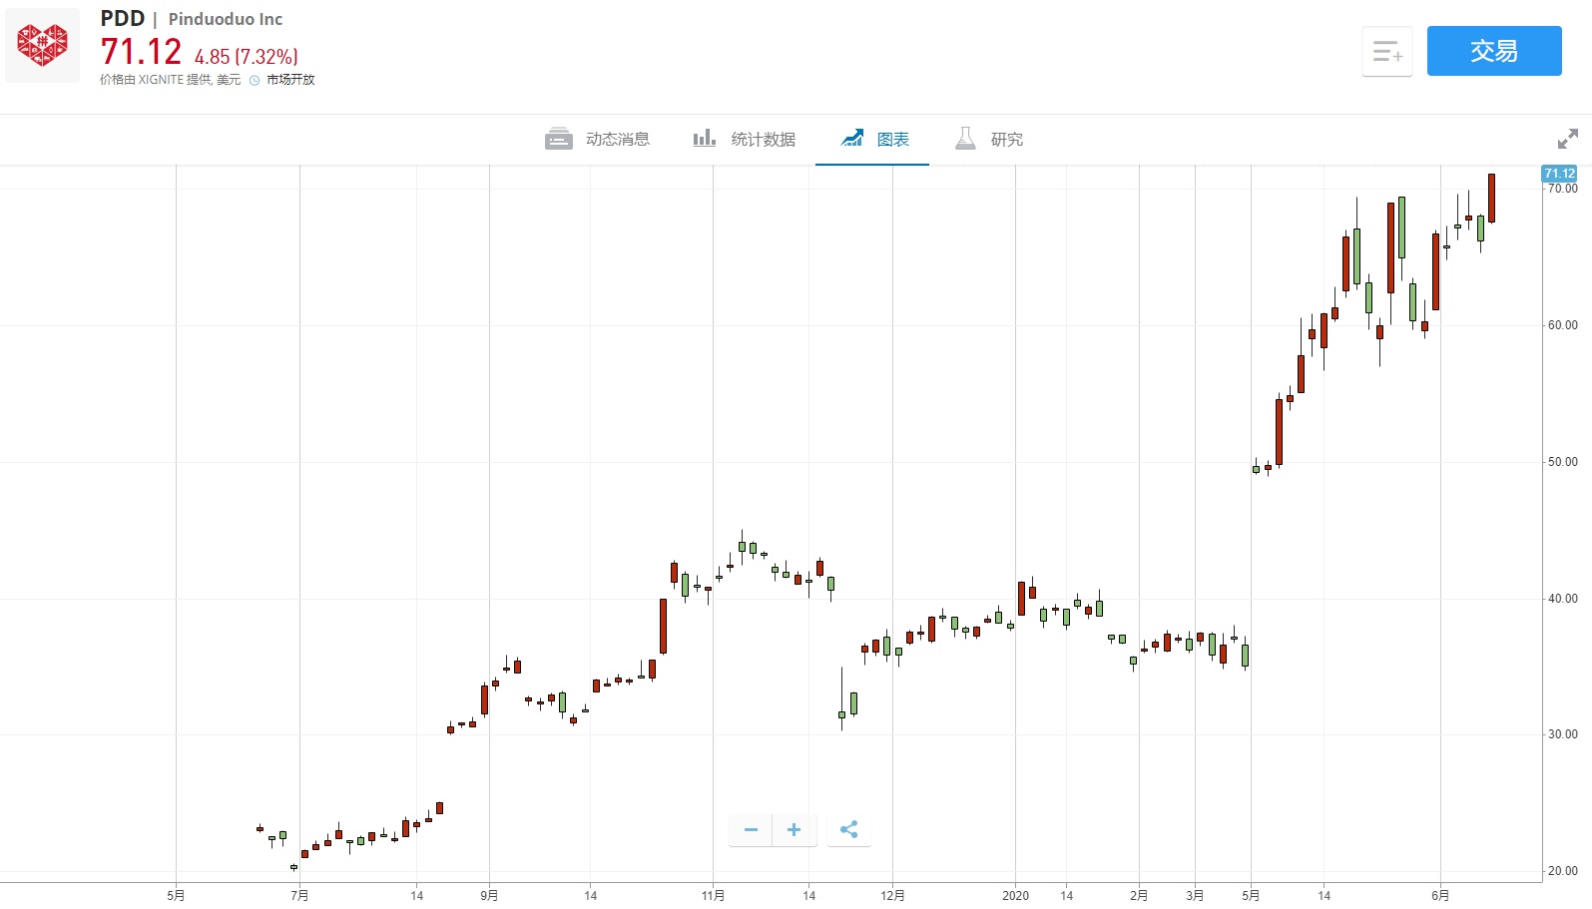This screenshot has height=909, width=1592.
Task: Click the market open clock icon
Action: tap(255, 81)
